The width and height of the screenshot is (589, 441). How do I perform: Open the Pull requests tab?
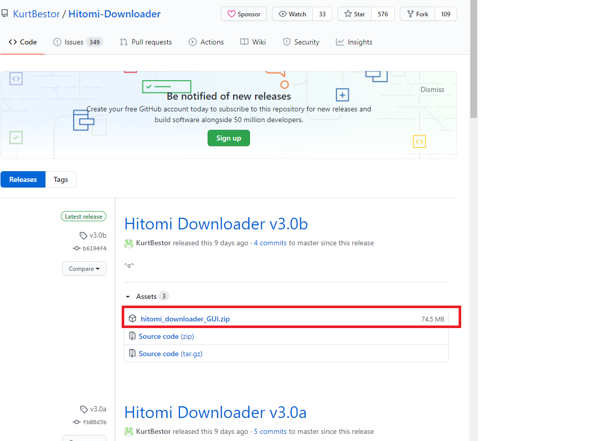(x=146, y=42)
